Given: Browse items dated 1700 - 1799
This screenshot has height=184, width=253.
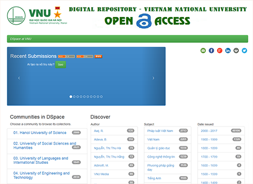Looking at the screenshot, I should click(x=209, y=157).
